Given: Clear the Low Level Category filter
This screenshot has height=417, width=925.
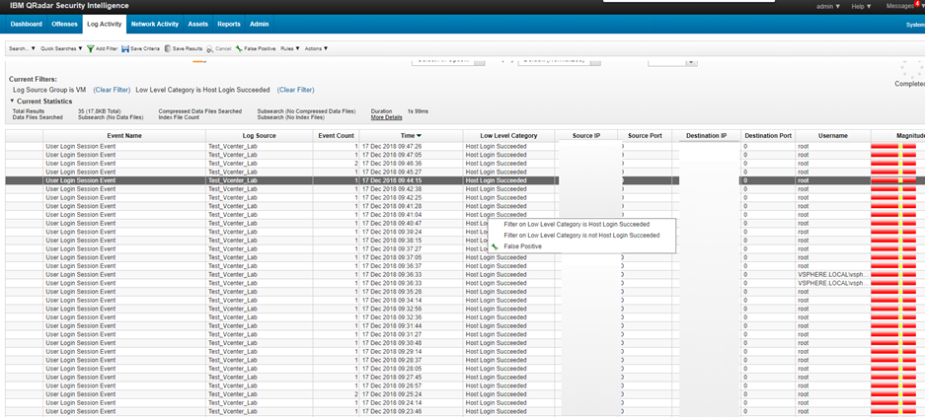Looking at the screenshot, I should [x=295, y=90].
